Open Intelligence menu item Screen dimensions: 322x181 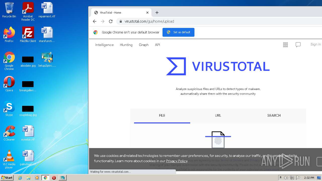click(104, 45)
